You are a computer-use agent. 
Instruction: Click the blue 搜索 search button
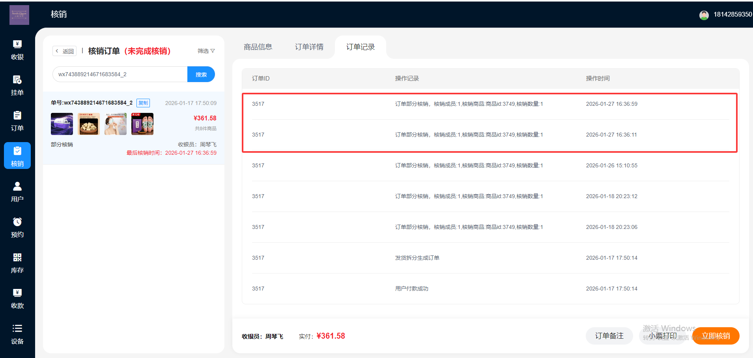[201, 74]
